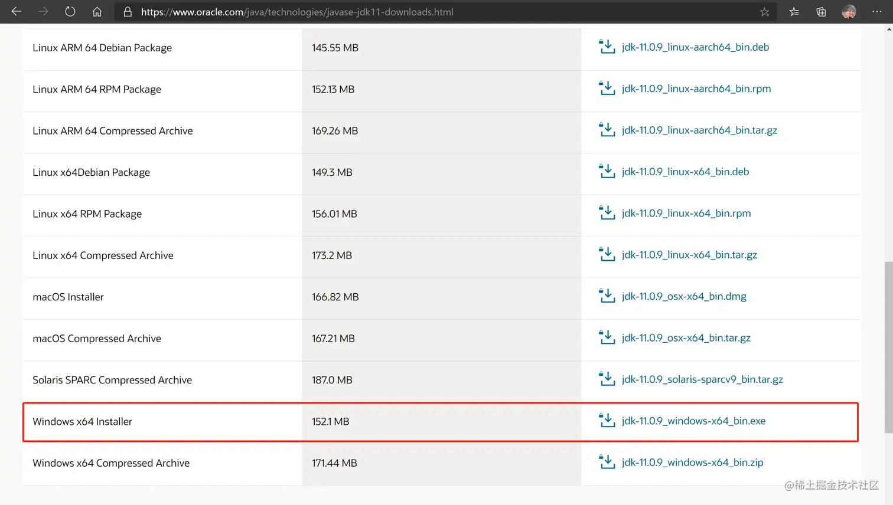Click download icon for solaris-sparcv9 archive

tap(607, 379)
